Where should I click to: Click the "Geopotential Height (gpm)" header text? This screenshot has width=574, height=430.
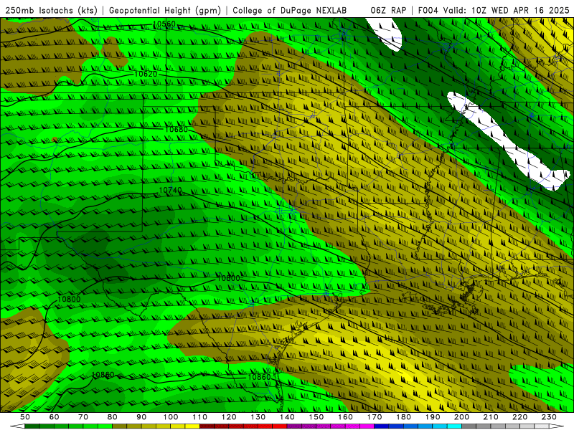165,11
